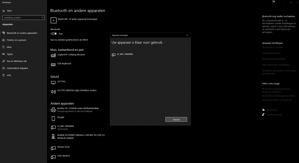Click the plus icon to add device
This screenshot has width=299, height=163.
(54, 20)
